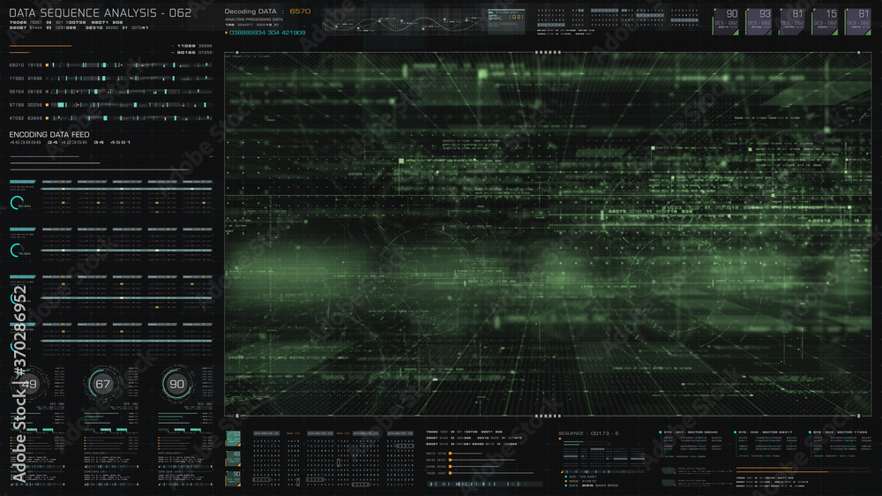The width and height of the screenshot is (882, 496).
Task: Click the dotted handle on viewport top edge
Action: (548, 52)
